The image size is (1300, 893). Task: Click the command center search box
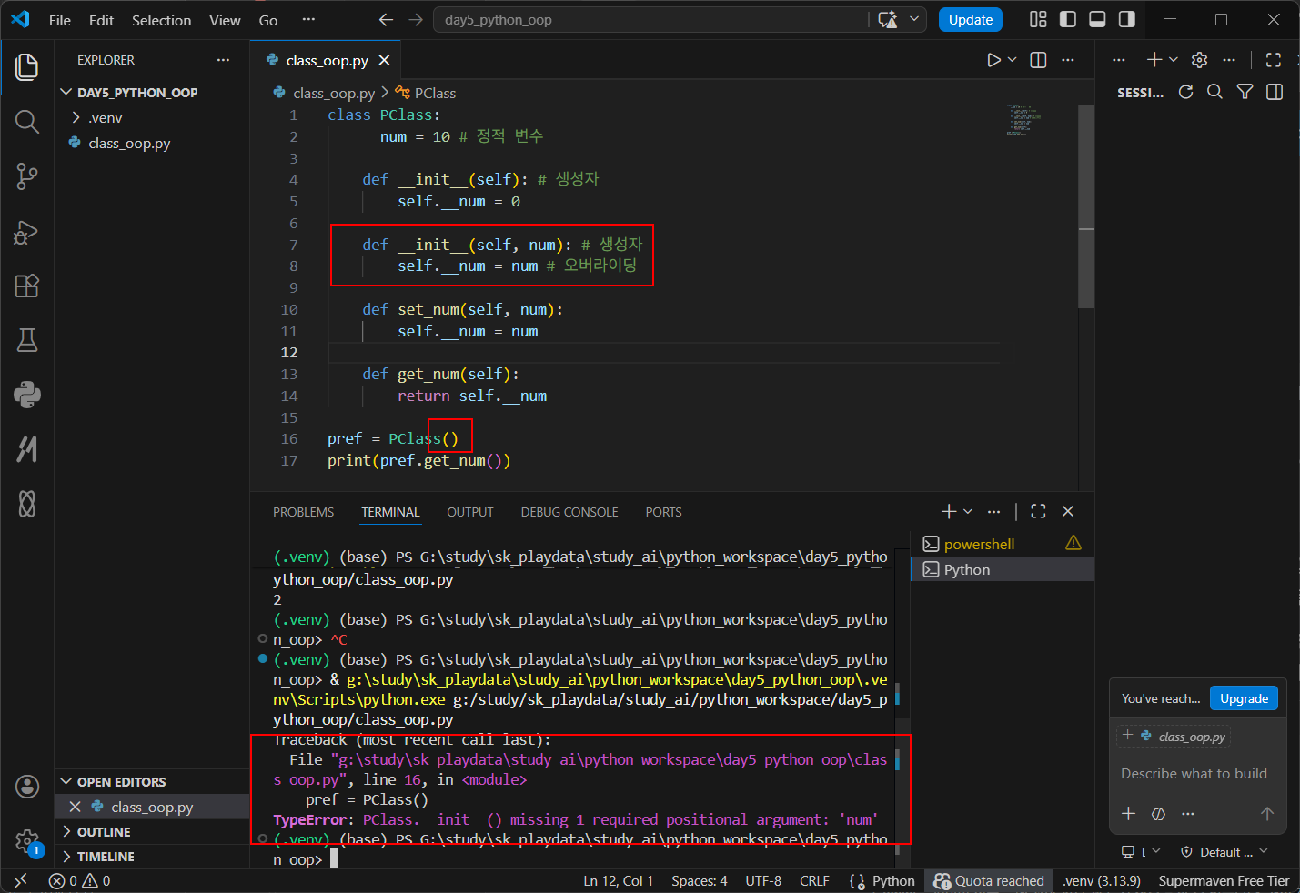[x=650, y=20]
